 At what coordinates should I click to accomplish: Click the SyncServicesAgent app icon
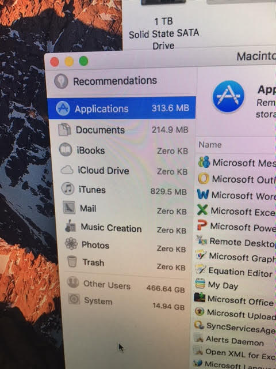(199, 325)
